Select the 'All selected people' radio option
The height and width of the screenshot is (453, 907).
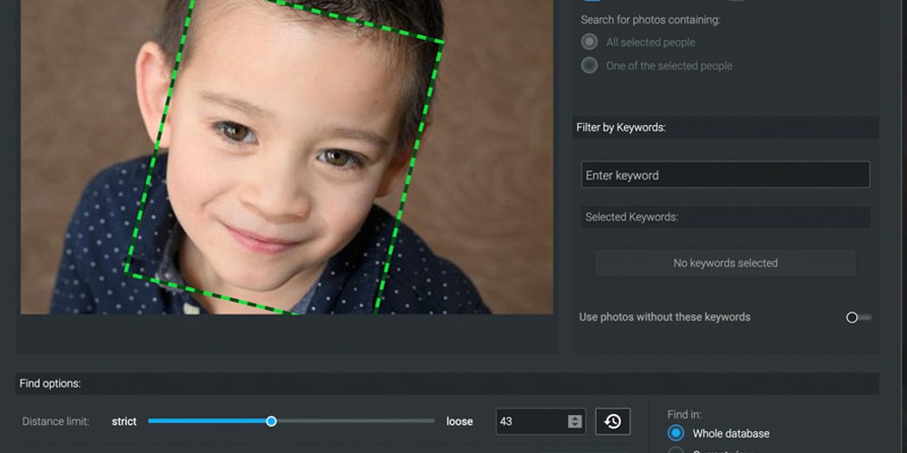(x=590, y=43)
